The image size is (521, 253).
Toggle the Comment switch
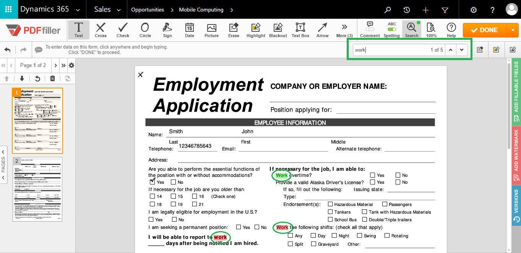370,29
